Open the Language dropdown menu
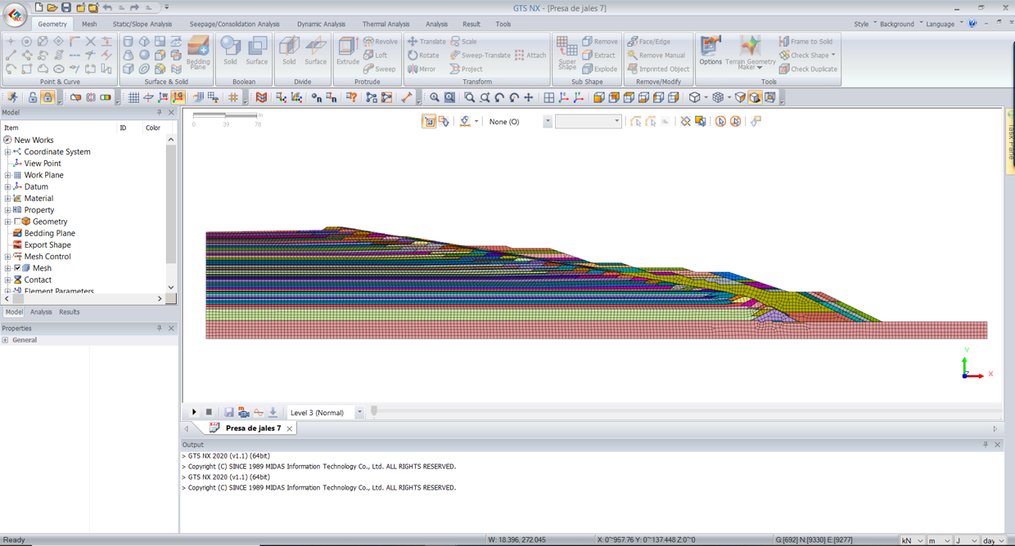The width and height of the screenshot is (1015, 546). pos(942,24)
